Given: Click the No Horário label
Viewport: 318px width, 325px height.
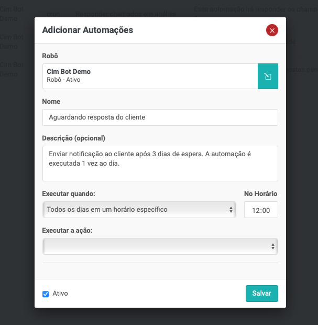Looking at the screenshot, I should tap(260, 194).
